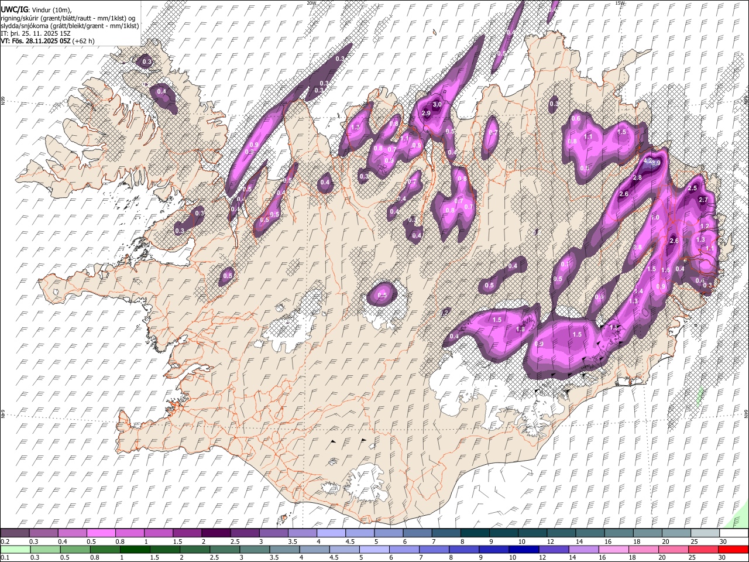Select the dark grey-purple 0.2 snowfall swatch
The width and height of the screenshot is (749, 562).
click(x=15, y=533)
